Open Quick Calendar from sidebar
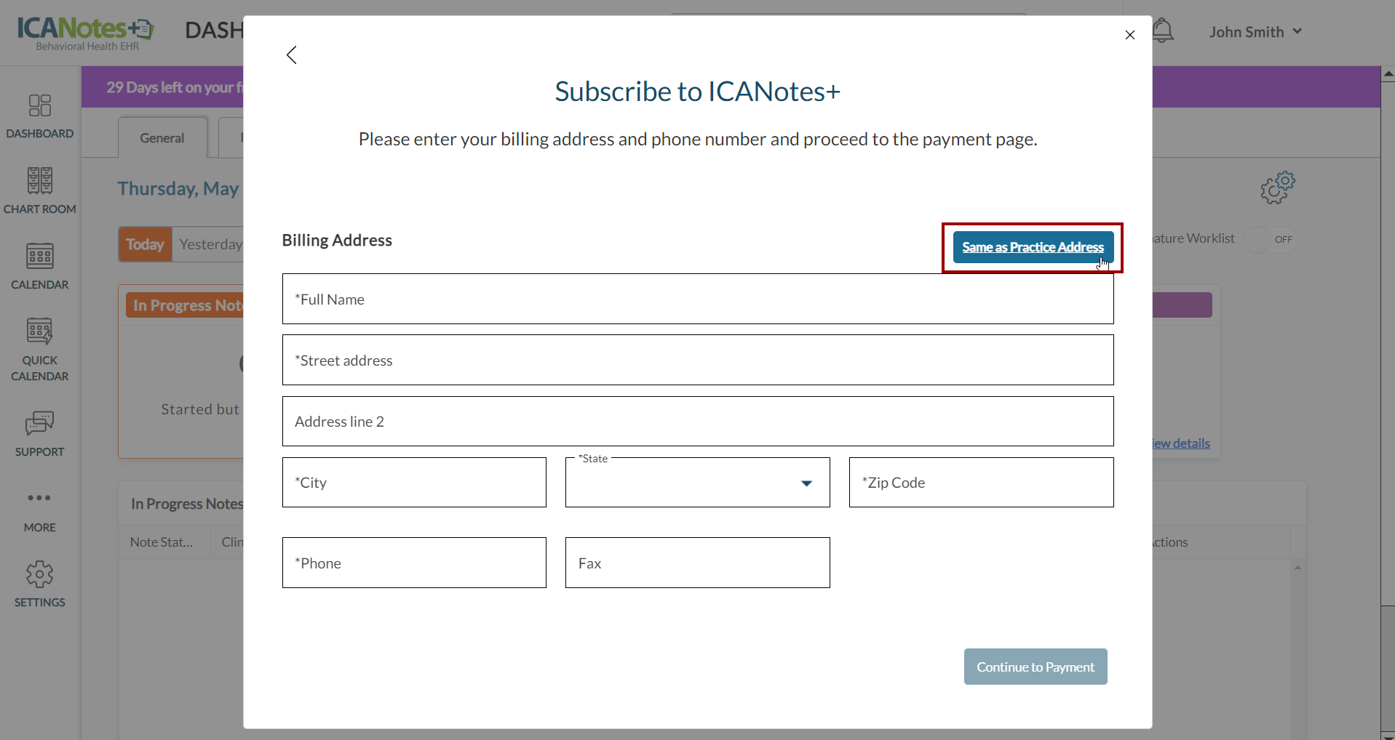The image size is (1395, 740). [40, 332]
